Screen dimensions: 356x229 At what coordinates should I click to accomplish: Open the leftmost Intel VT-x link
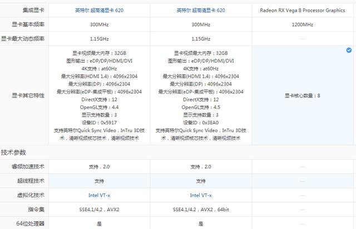pyautogui.click(x=99, y=195)
